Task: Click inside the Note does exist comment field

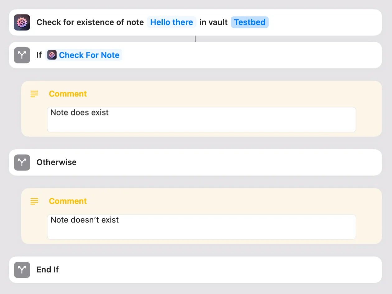Action: [x=201, y=119]
